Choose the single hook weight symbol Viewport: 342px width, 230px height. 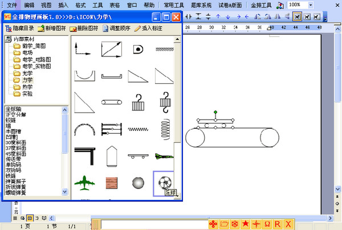(x=139, y=102)
